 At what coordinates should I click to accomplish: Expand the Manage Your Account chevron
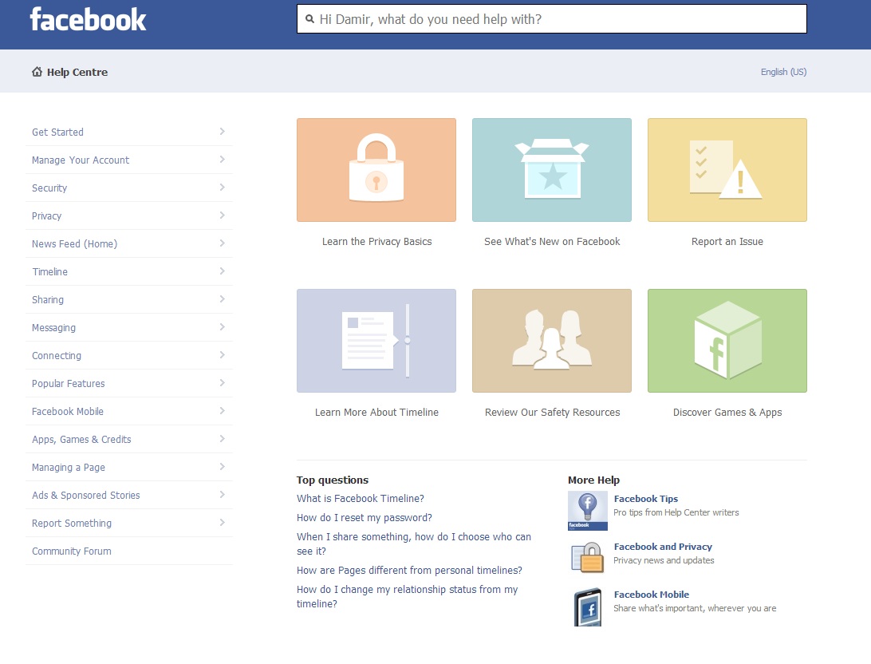point(223,160)
